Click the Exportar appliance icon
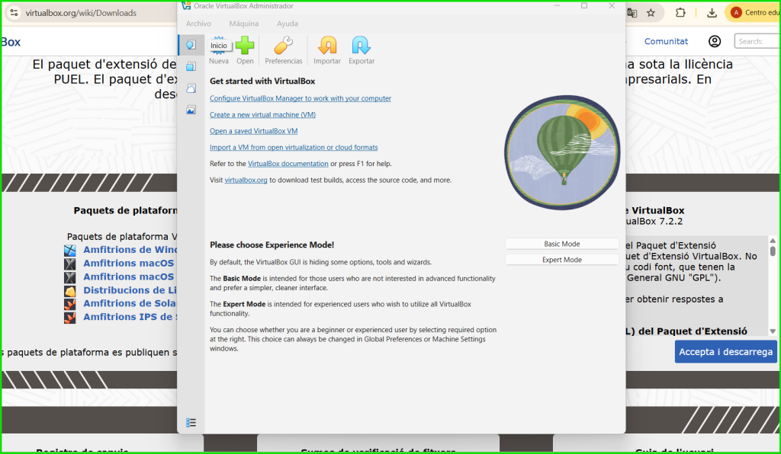Viewport: 781px width, 454px height. (x=362, y=47)
